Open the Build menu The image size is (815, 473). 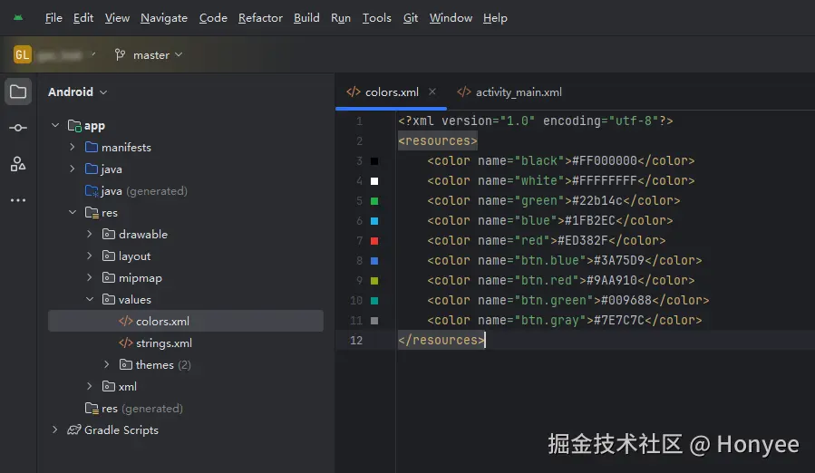coord(306,18)
